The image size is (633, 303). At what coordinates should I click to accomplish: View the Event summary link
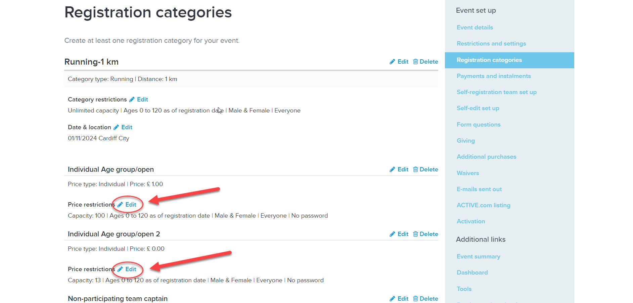click(479, 256)
